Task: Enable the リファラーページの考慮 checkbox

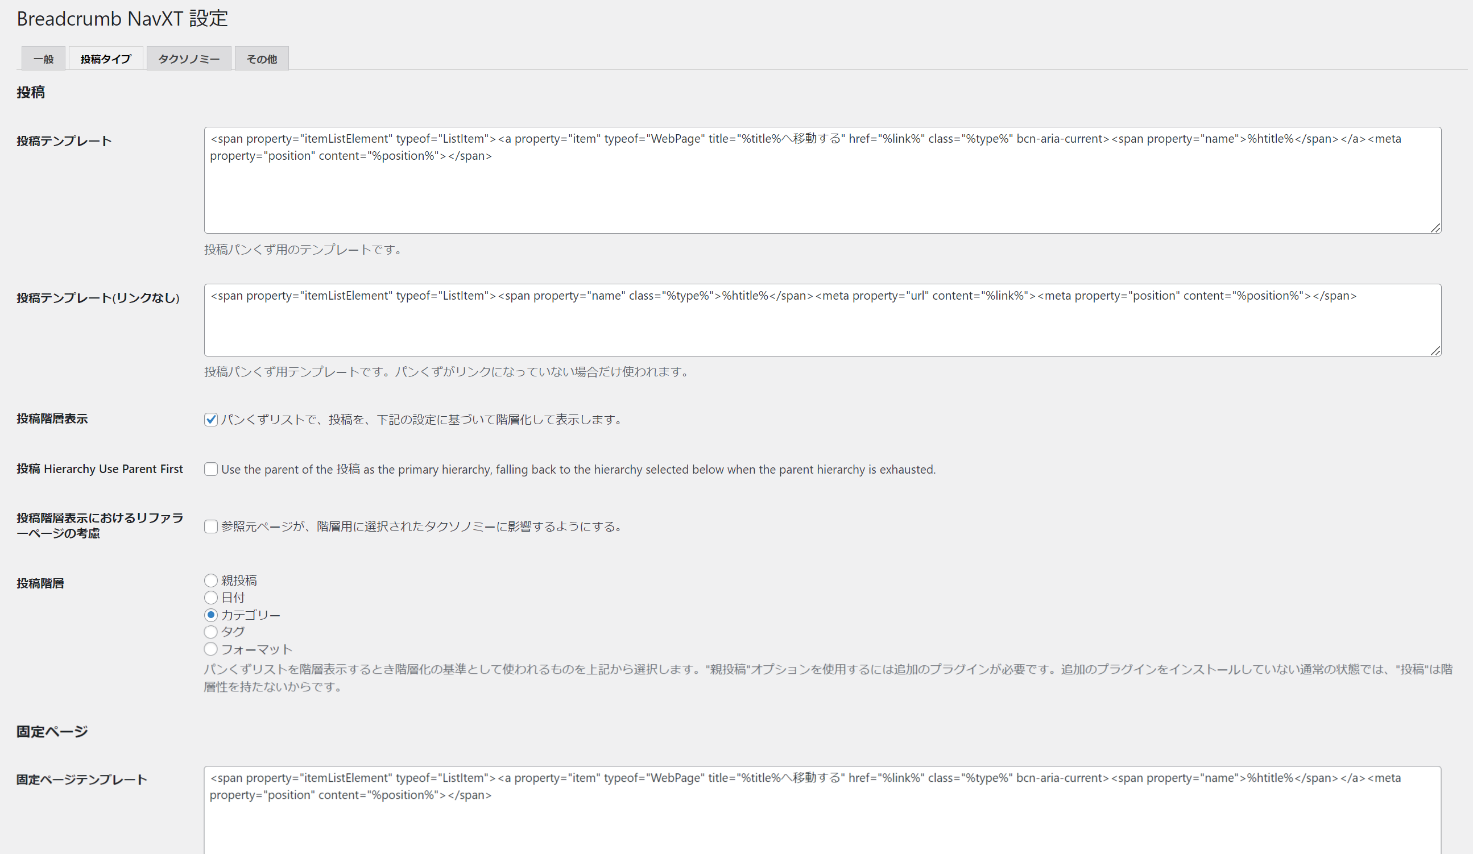Action: [x=211, y=526]
